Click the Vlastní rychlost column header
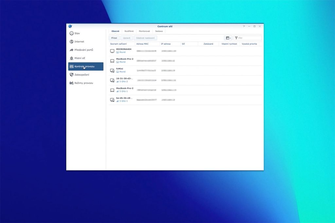Image resolution: width=335 pixels, height=223 pixels. (229, 44)
